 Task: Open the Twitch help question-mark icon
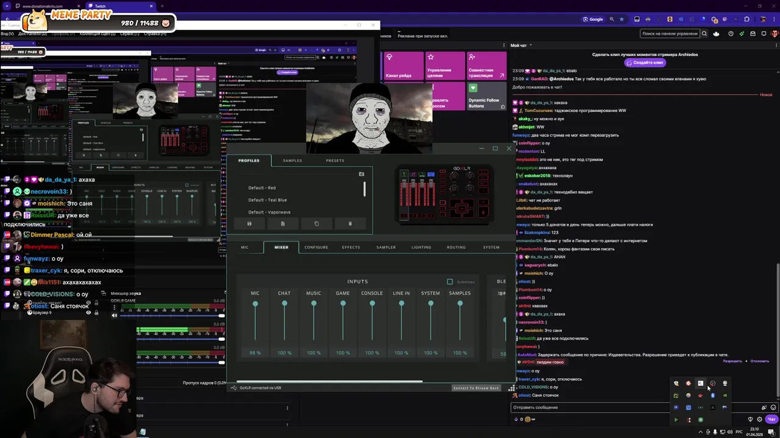click(731, 34)
